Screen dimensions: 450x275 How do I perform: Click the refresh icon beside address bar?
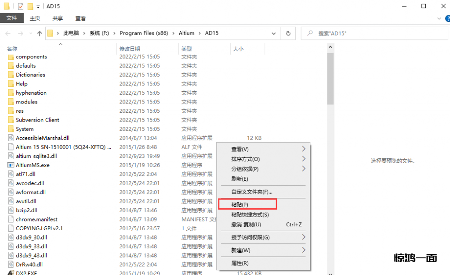pos(288,33)
